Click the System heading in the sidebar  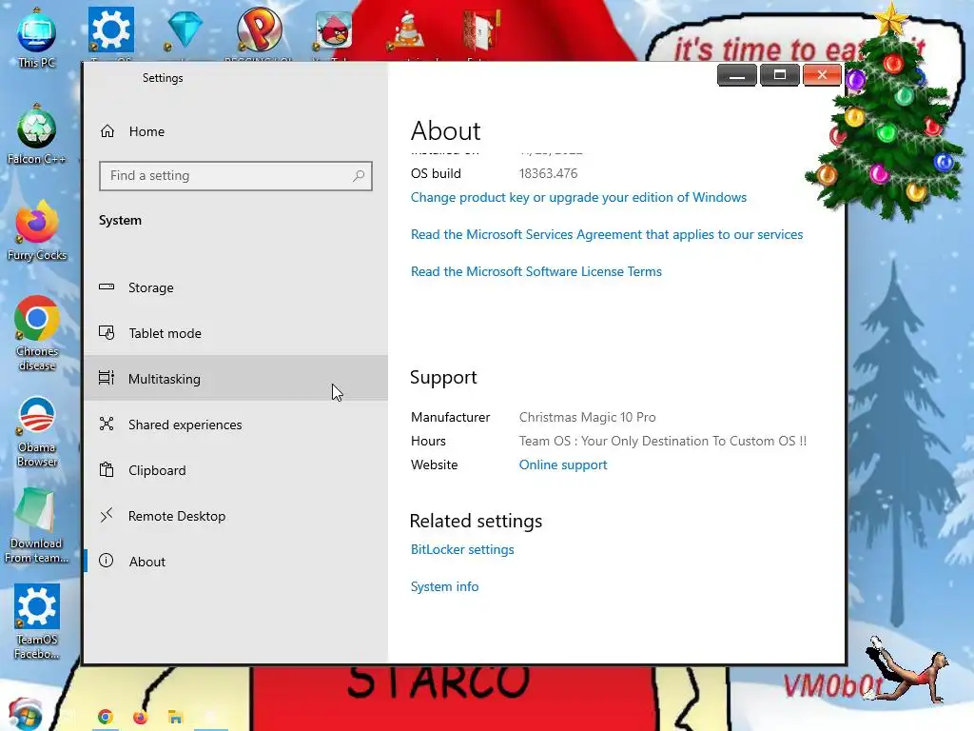tap(121, 221)
